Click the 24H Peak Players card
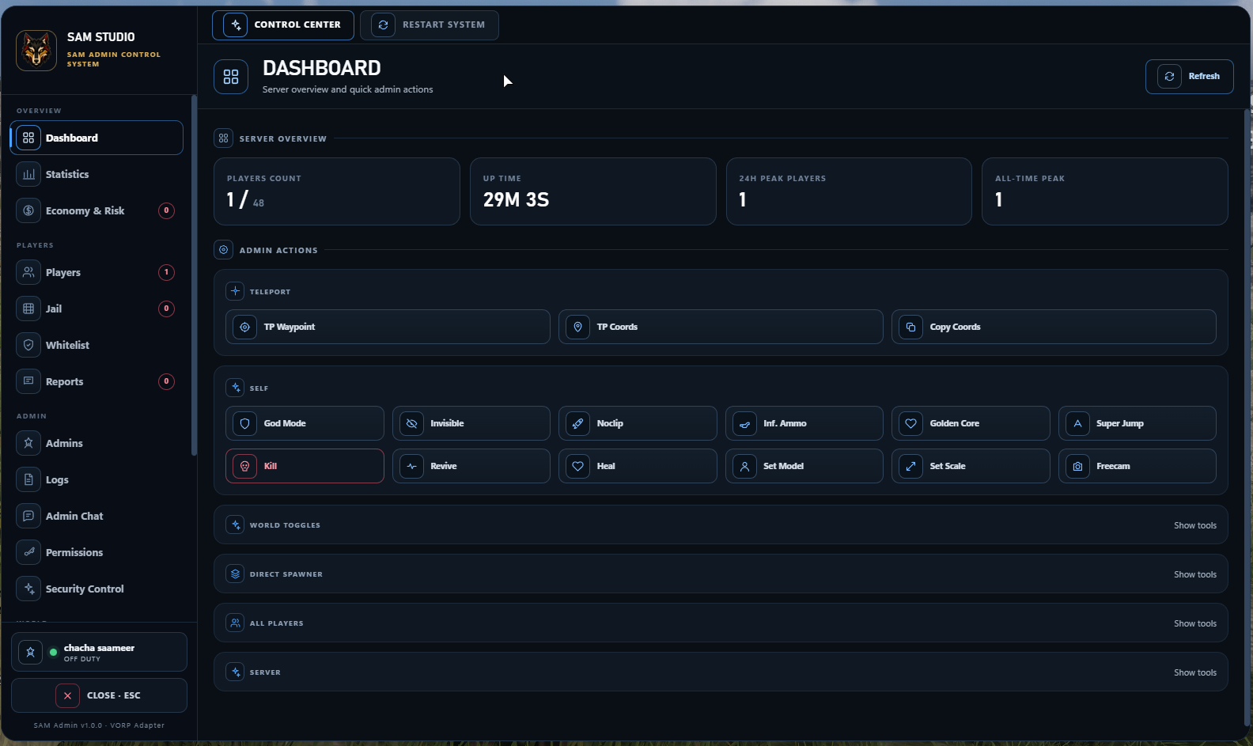1253x746 pixels. point(849,191)
